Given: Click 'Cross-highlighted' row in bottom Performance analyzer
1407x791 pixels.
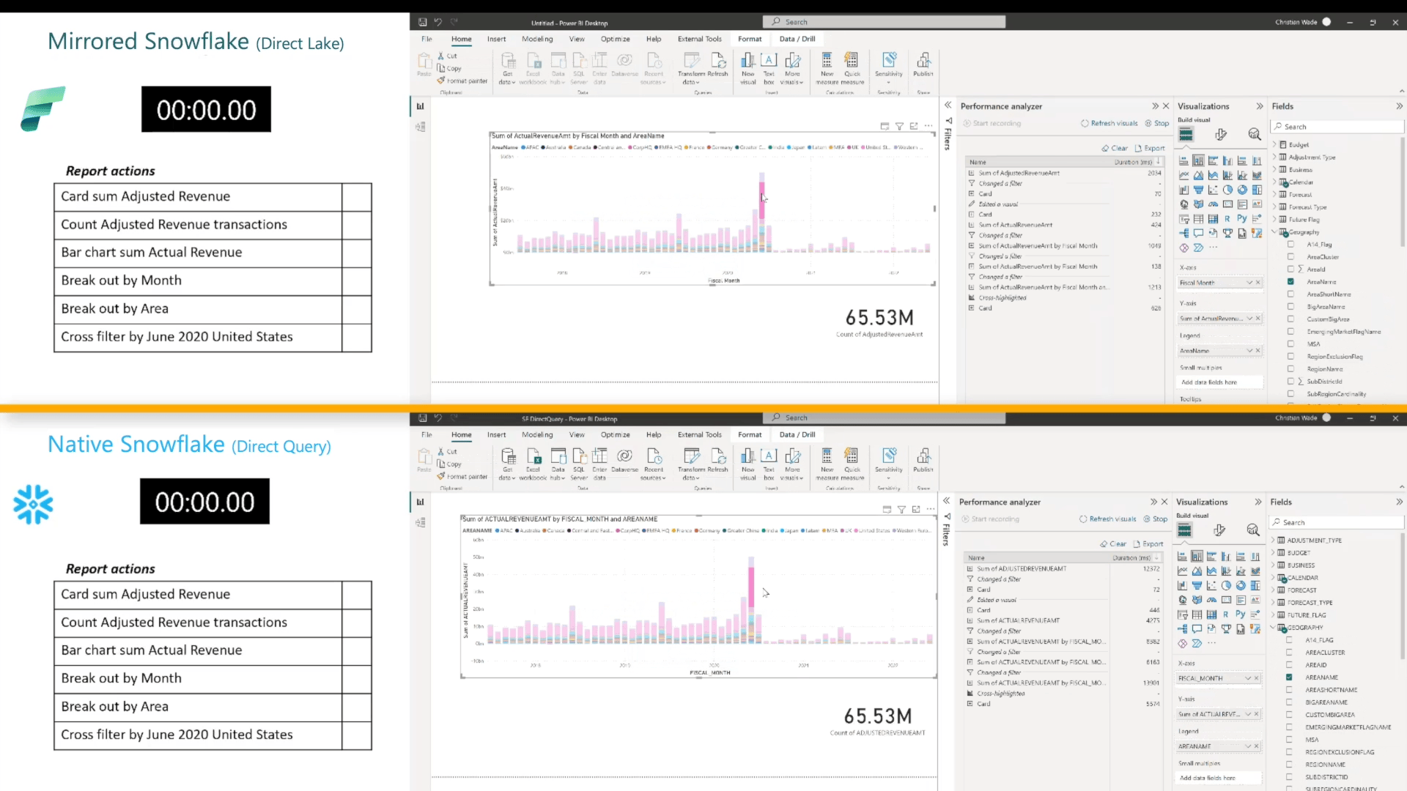Looking at the screenshot, I should click(1063, 693).
